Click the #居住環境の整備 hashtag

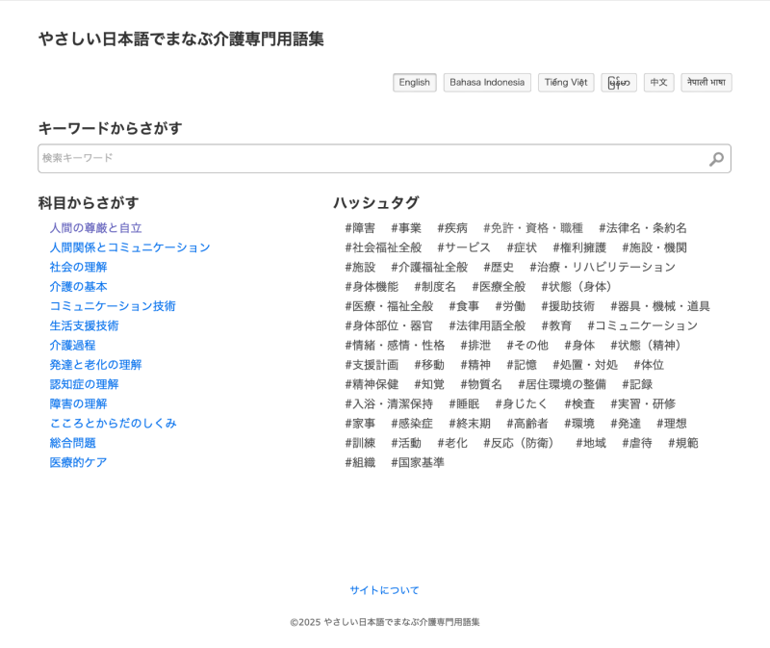pyautogui.click(x=562, y=384)
